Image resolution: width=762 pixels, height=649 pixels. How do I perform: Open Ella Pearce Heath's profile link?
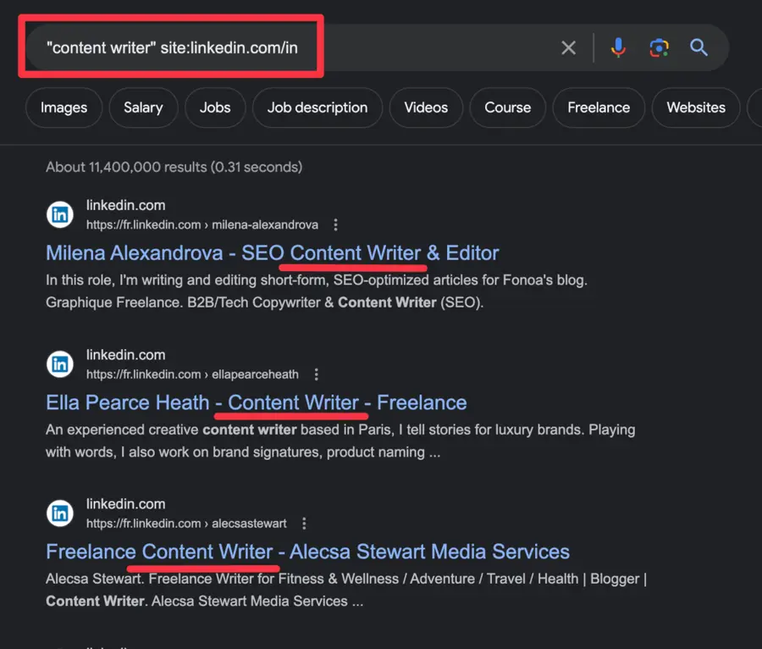(256, 402)
